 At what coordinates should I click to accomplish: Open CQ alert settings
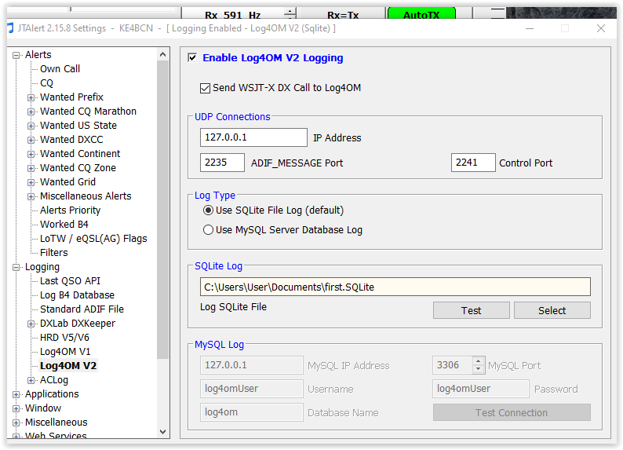point(46,83)
